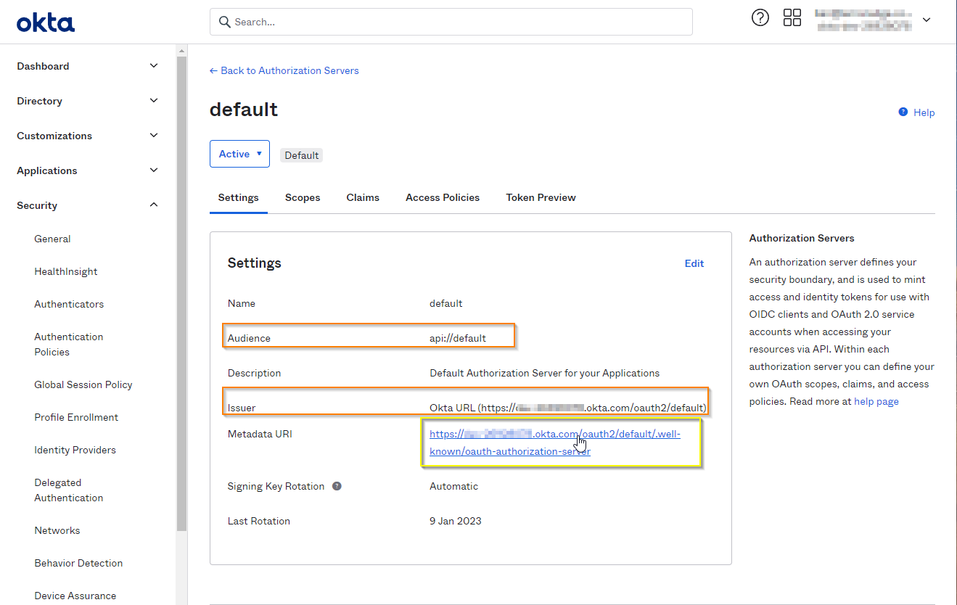The width and height of the screenshot is (957, 605).
Task: Open Behavior Detection in sidebar
Action: tap(78, 563)
